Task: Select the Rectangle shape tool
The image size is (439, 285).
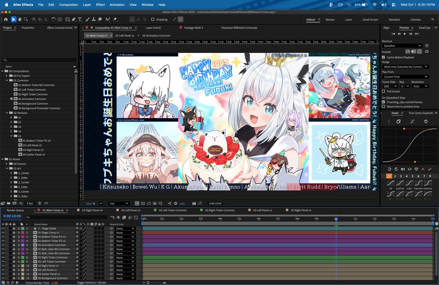Action: click(68, 19)
